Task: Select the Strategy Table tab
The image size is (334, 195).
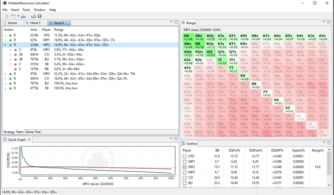Action: click(13, 132)
